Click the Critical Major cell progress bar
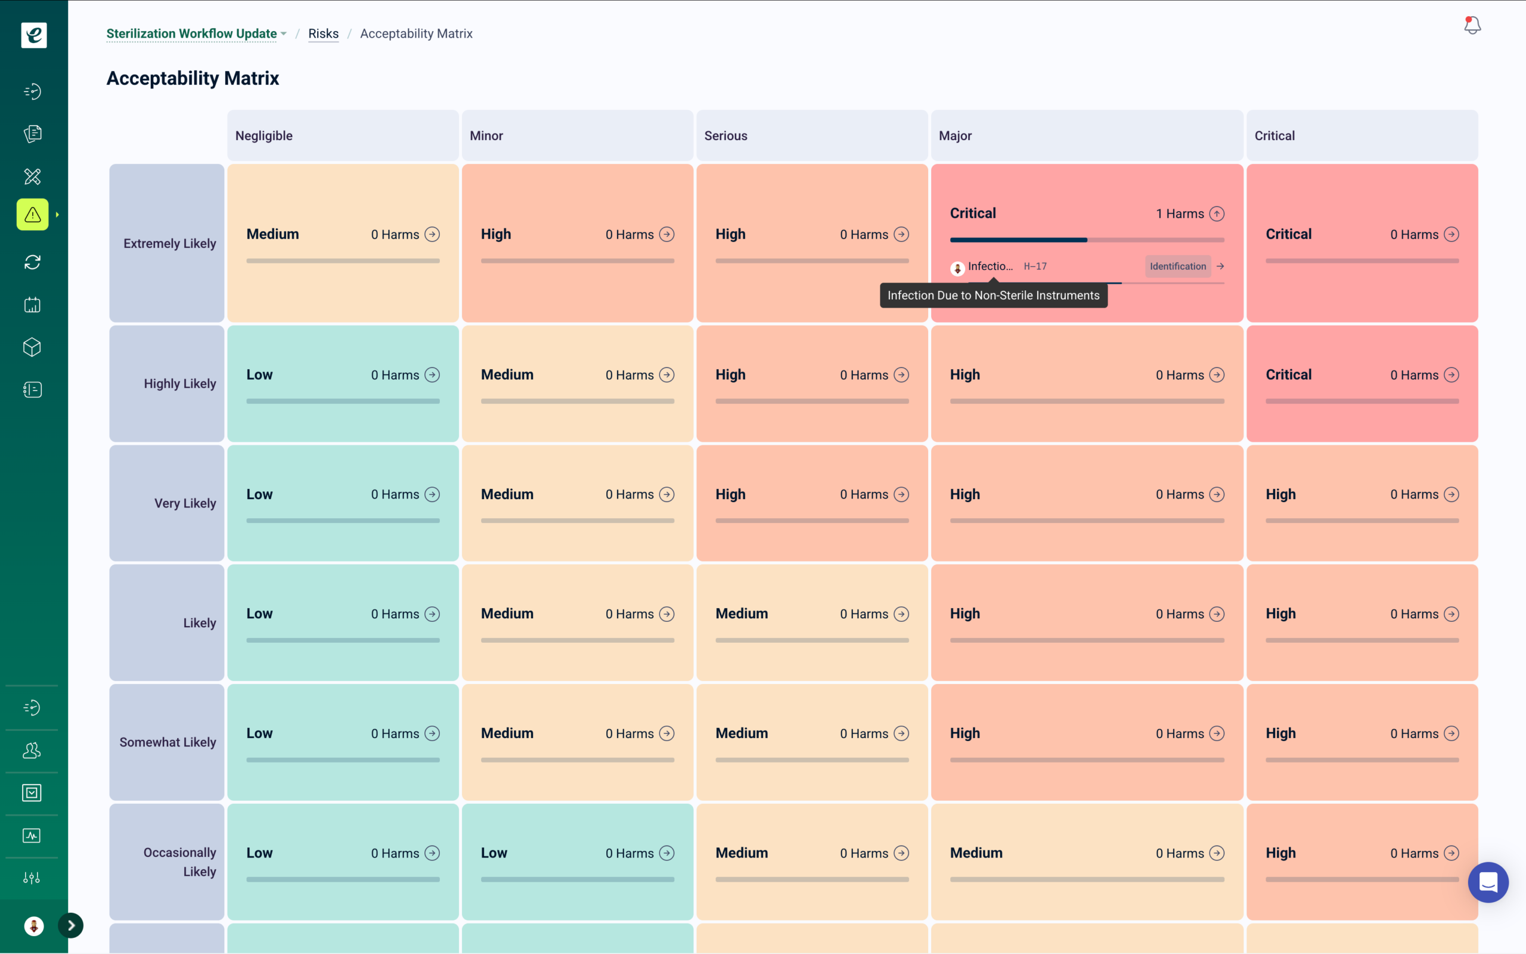The image size is (1526, 954). point(1087,240)
